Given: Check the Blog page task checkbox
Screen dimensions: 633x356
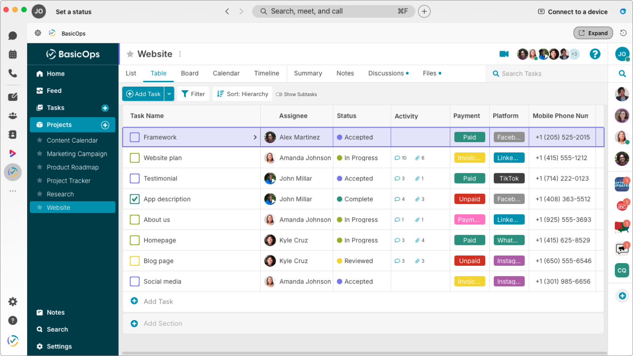Looking at the screenshot, I should [x=135, y=261].
